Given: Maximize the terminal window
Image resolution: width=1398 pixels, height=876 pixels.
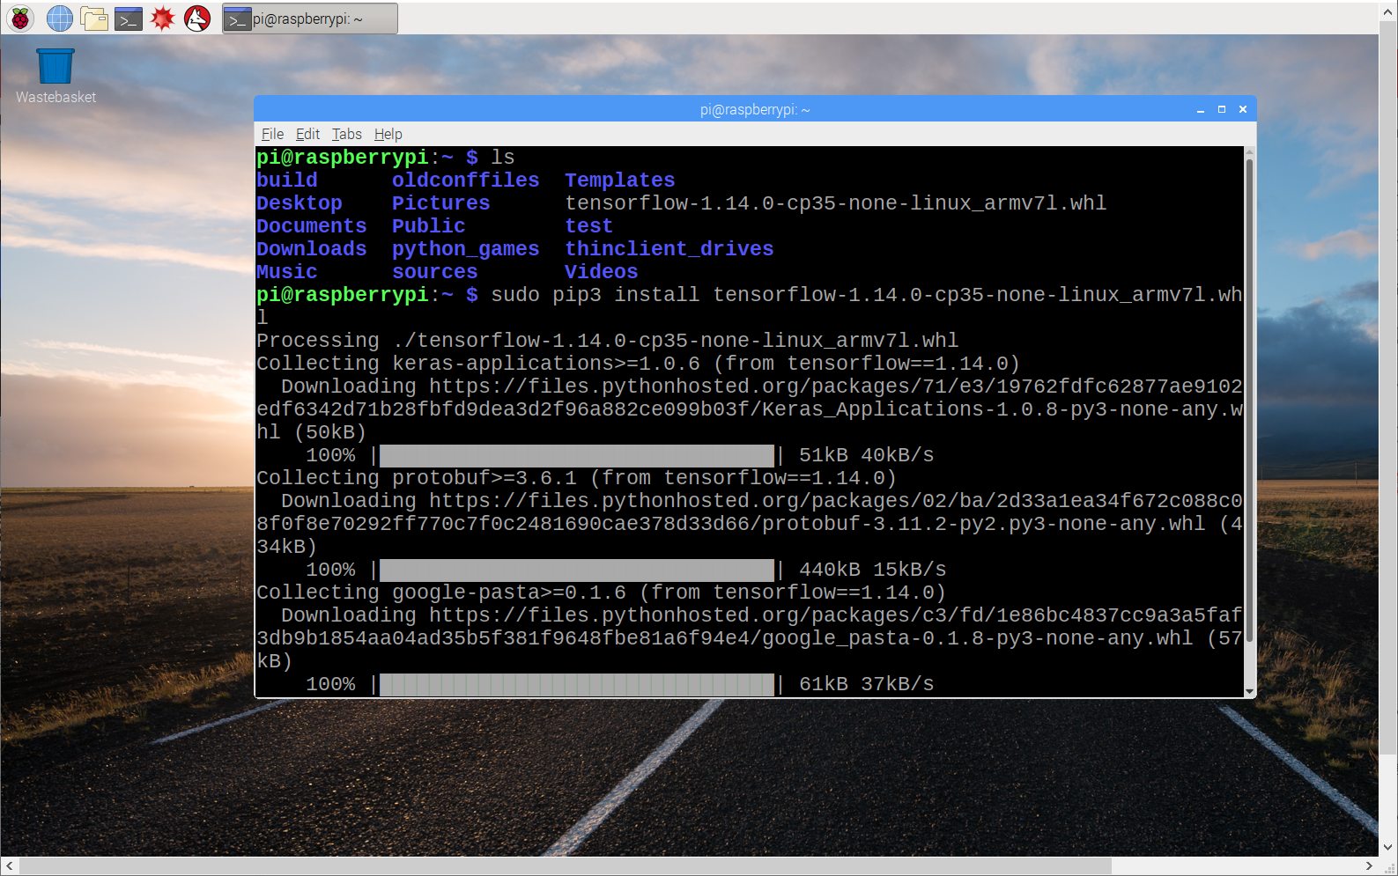Looking at the screenshot, I should (1222, 110).
